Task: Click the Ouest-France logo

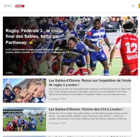Action: click(19, 6)
